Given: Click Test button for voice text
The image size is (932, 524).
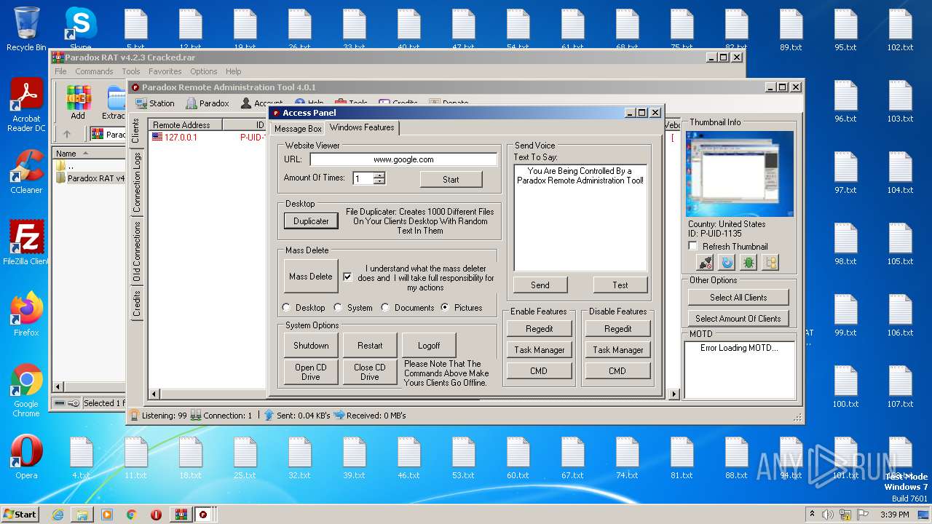Looking at the screenshot, I should click(620, 285).
